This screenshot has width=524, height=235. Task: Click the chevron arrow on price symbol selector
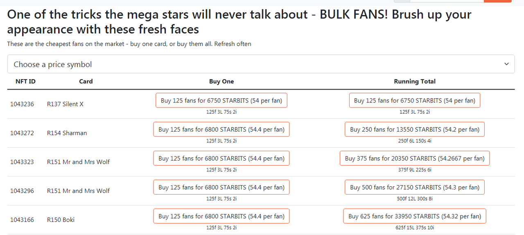[x=506, y=64]
